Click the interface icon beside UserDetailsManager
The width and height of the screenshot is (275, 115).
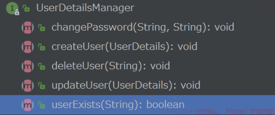12,8
